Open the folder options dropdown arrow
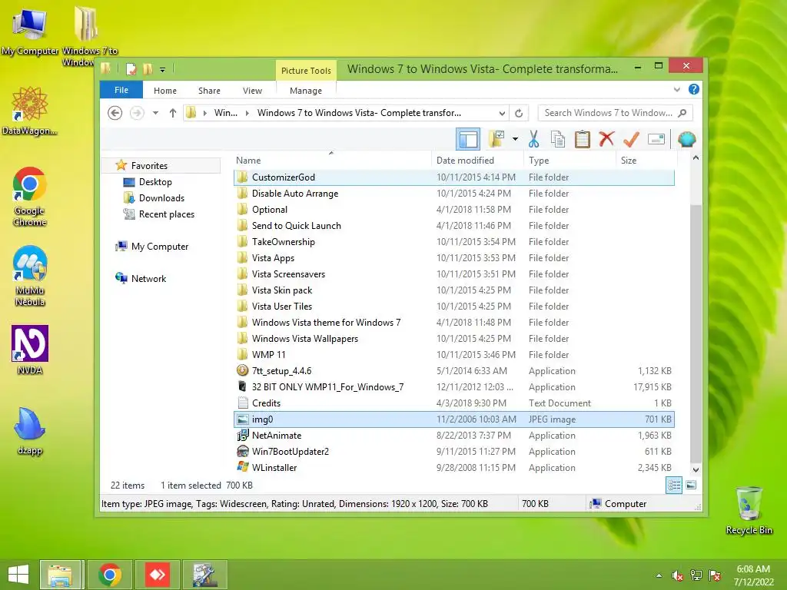The image size is (787, 590). pyautogui.click(x=515, y=139)
